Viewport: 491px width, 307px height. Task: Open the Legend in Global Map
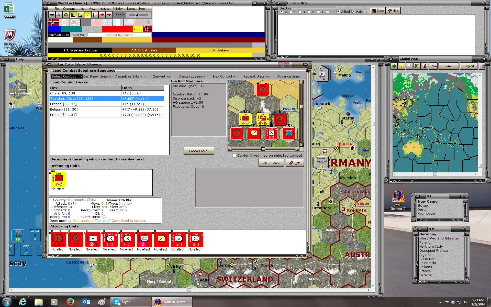click(469, 66)
